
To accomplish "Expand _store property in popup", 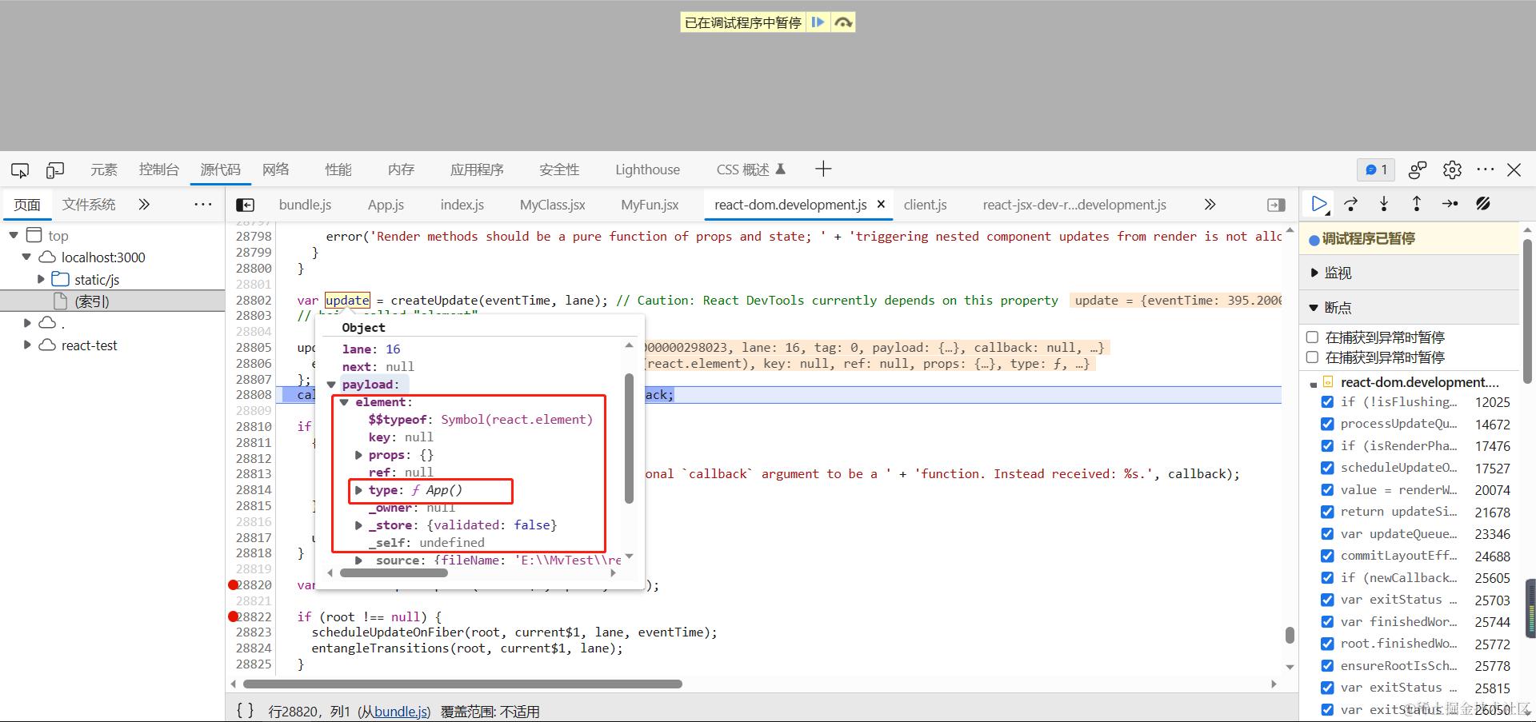I will click(358, 525).
